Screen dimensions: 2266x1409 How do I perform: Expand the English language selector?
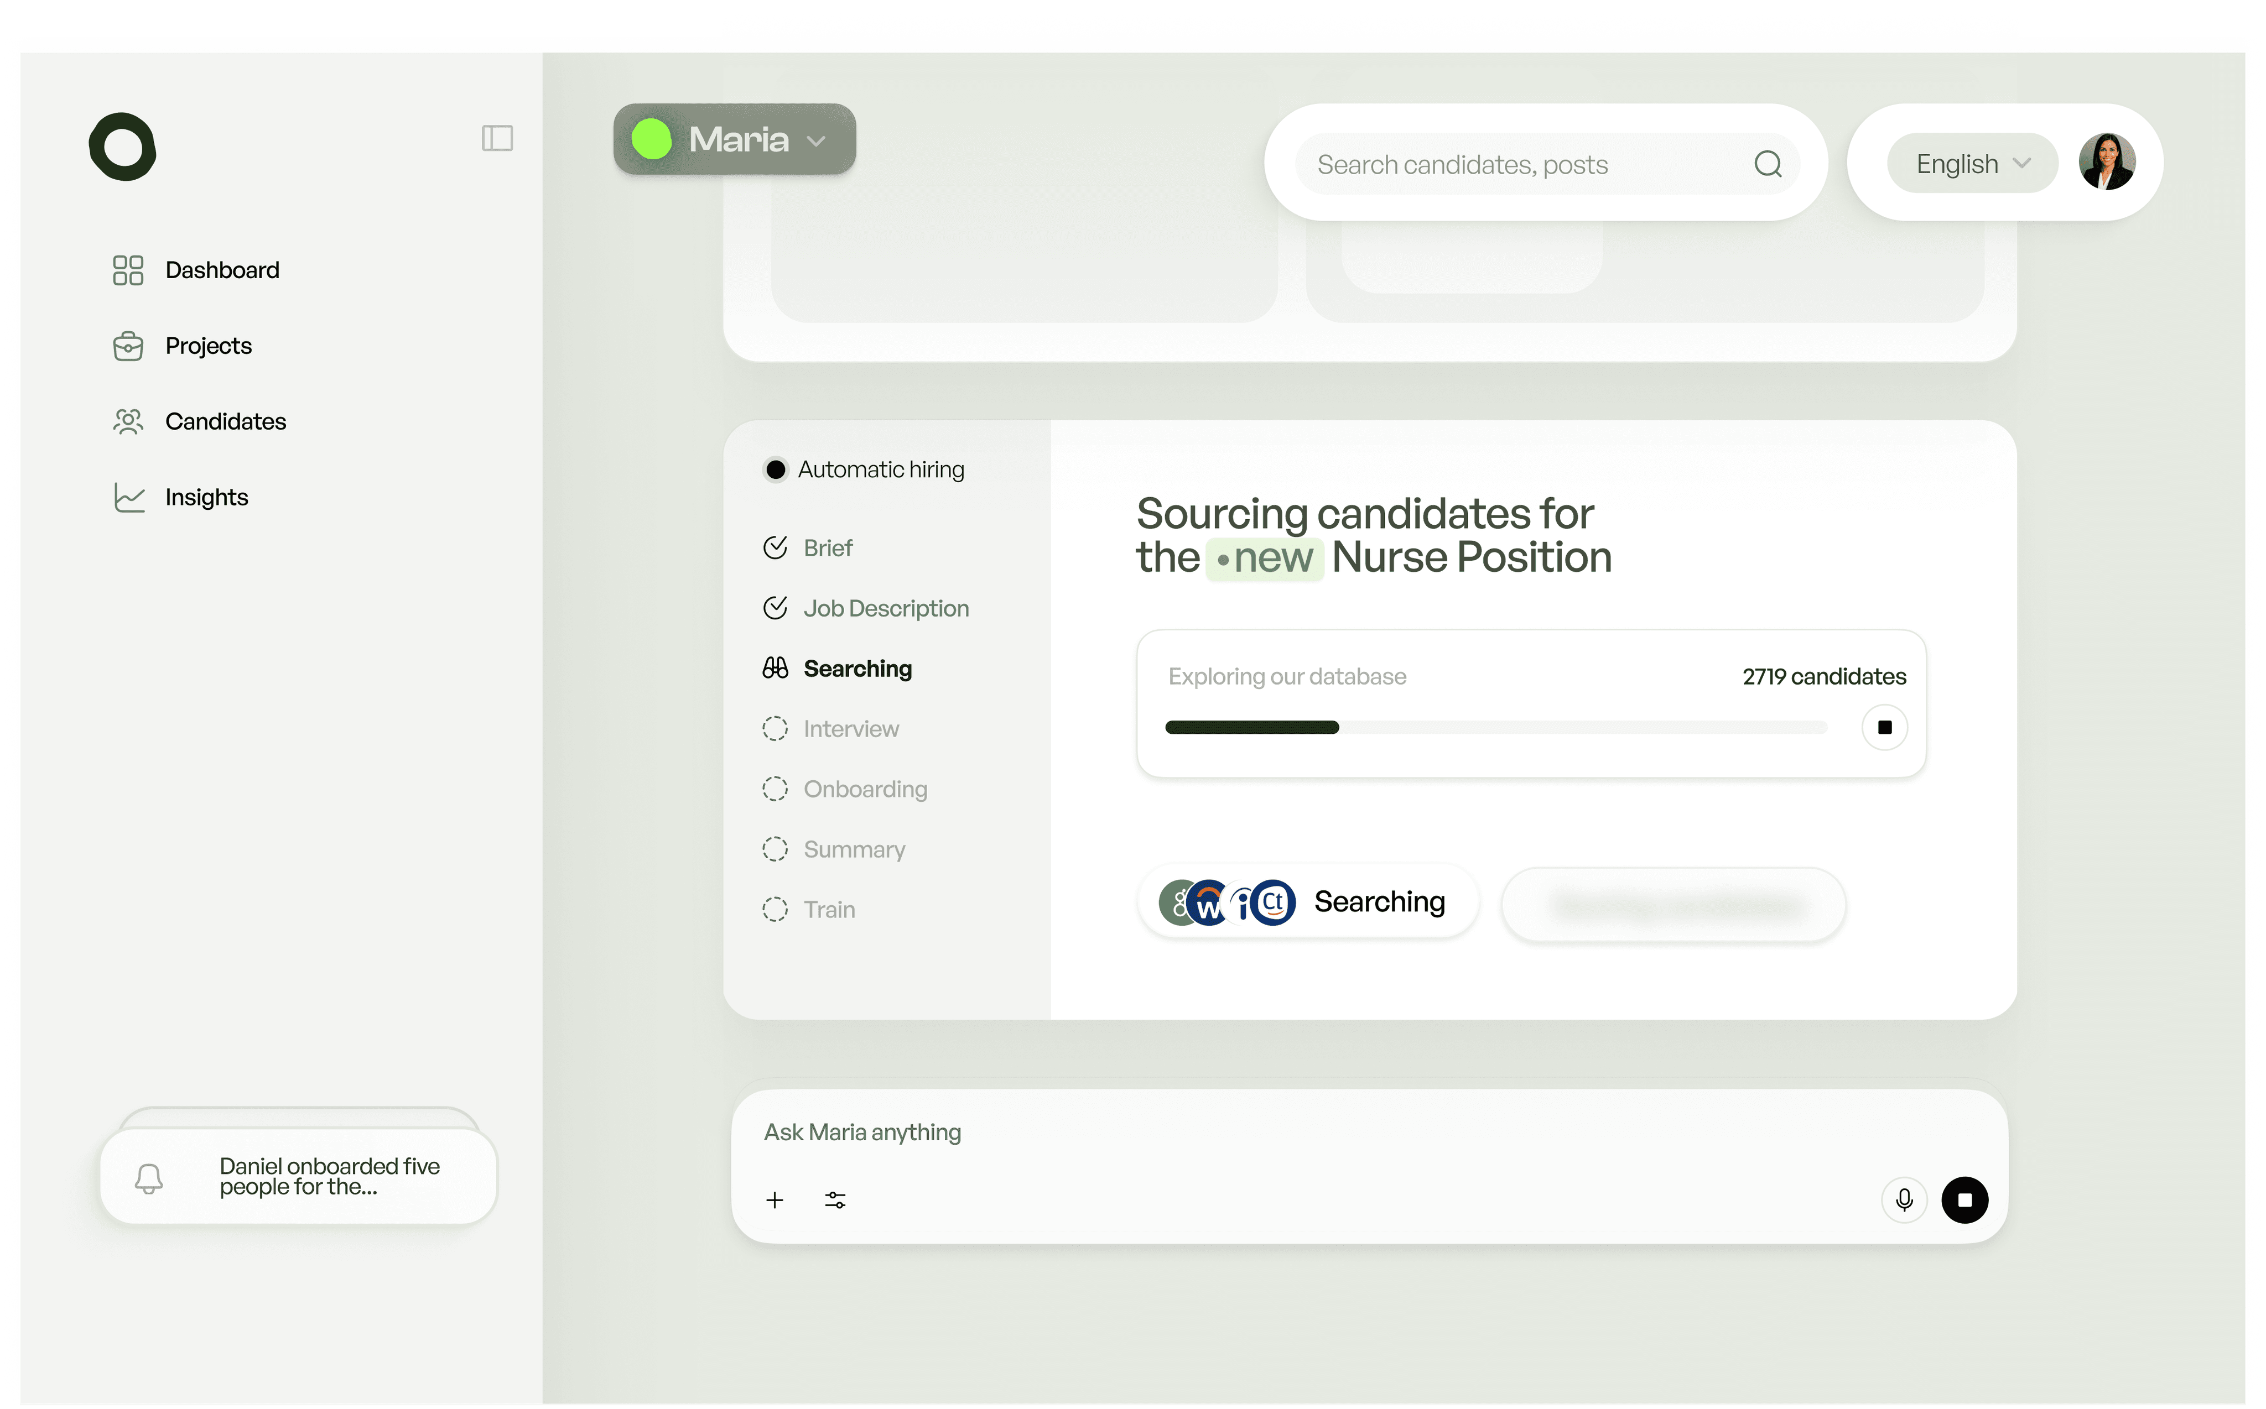1971,162
